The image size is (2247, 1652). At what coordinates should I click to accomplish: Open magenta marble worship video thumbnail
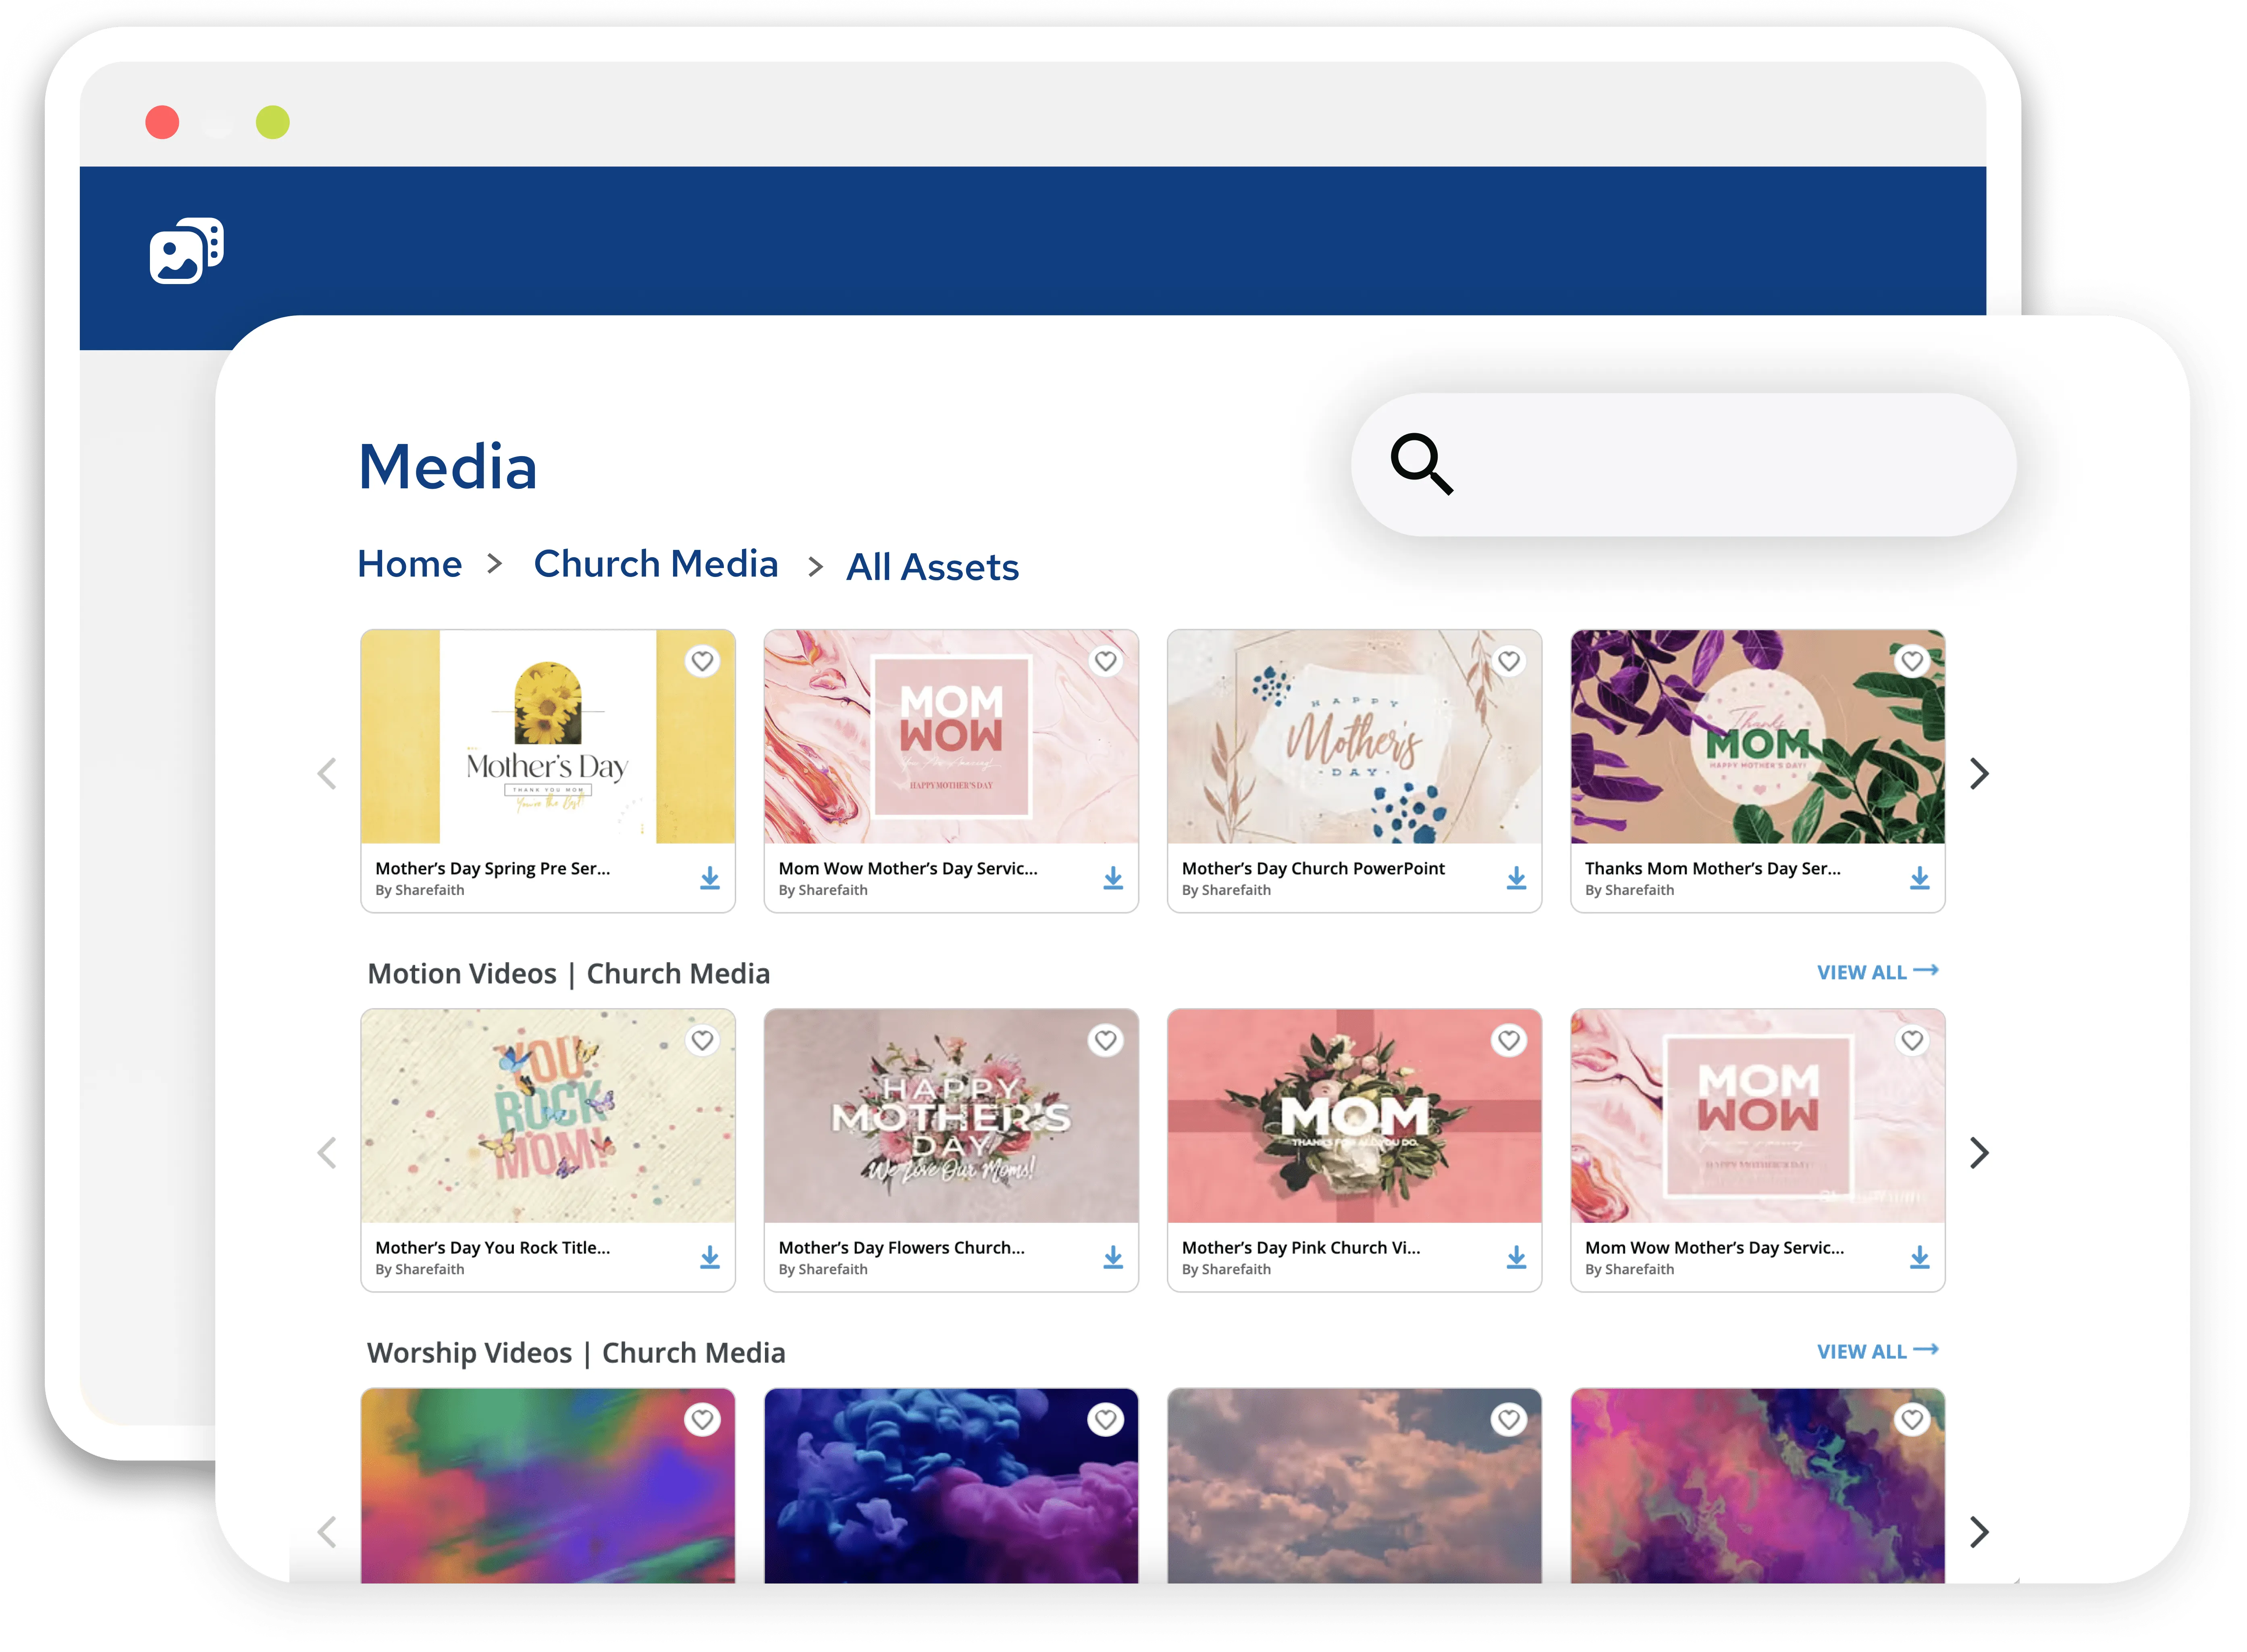click(x=1757, y=1485)
